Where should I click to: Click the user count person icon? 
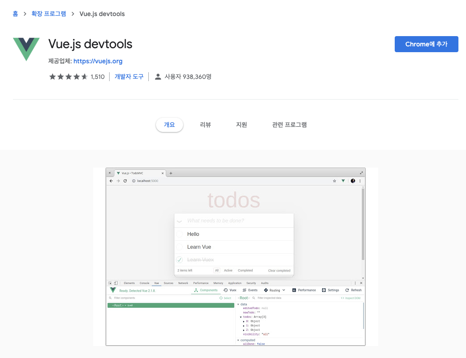click(x=158, y=77)
